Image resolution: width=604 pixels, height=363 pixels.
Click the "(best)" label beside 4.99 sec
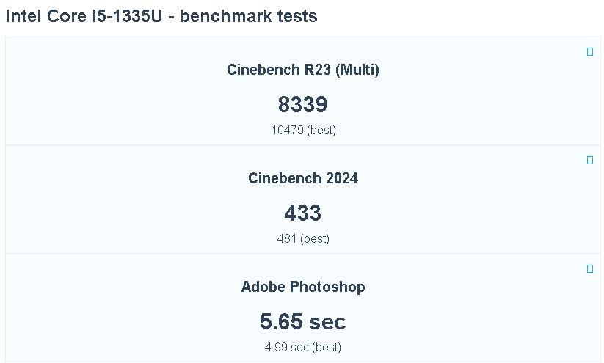(327, 348)
